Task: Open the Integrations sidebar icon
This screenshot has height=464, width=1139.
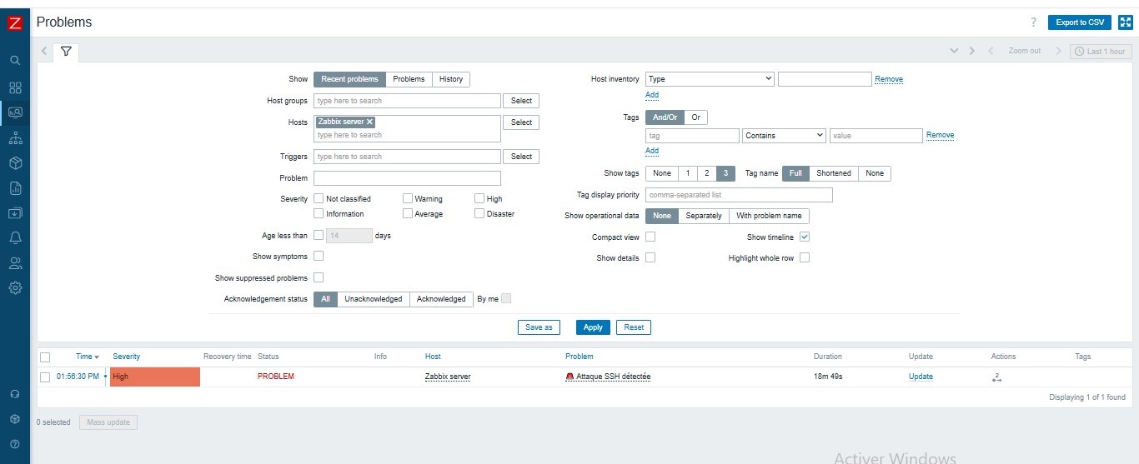Action: point(15,419)
